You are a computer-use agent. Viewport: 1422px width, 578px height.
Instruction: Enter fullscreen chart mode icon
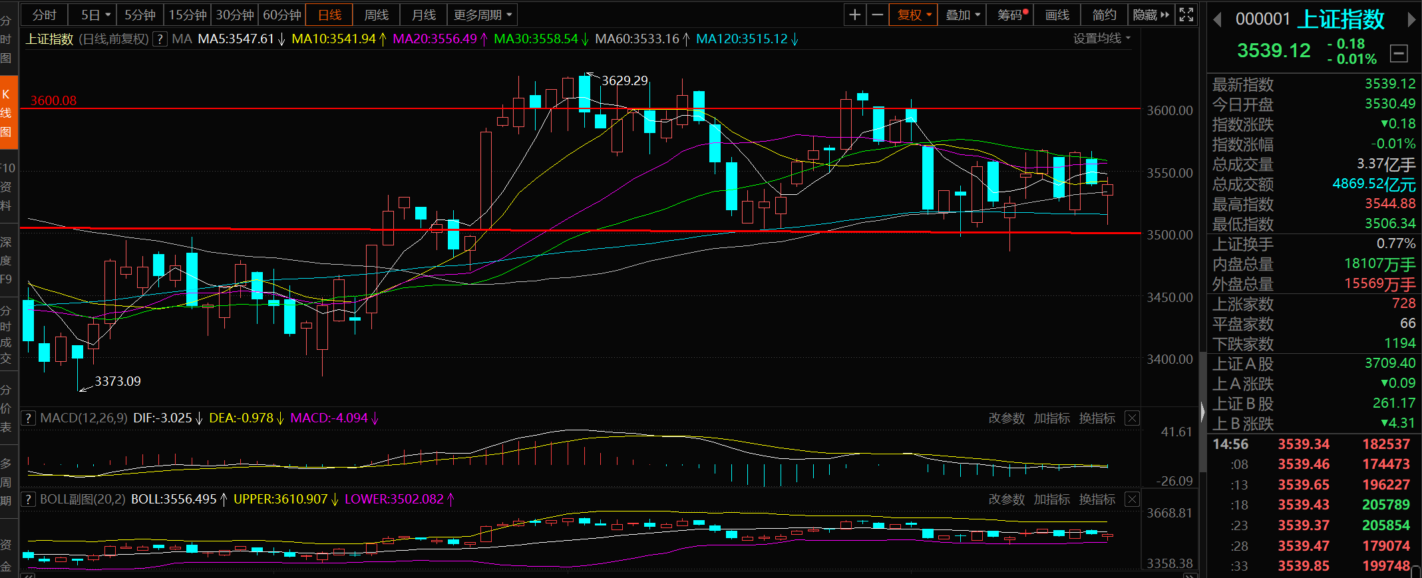click(1186, 15)
